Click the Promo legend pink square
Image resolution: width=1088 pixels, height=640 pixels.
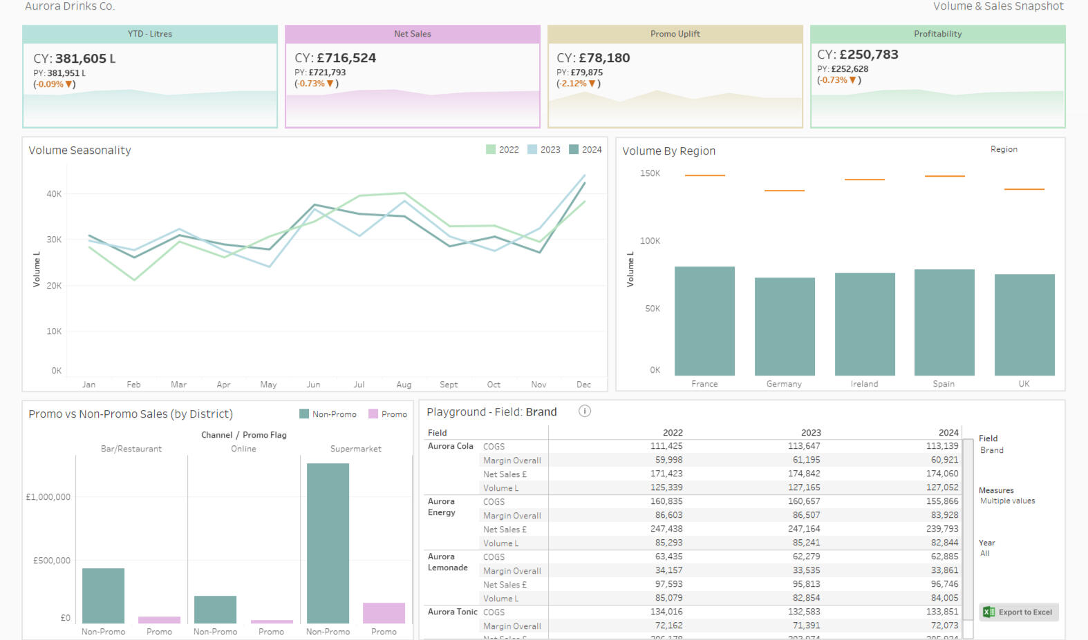[373, 414]
